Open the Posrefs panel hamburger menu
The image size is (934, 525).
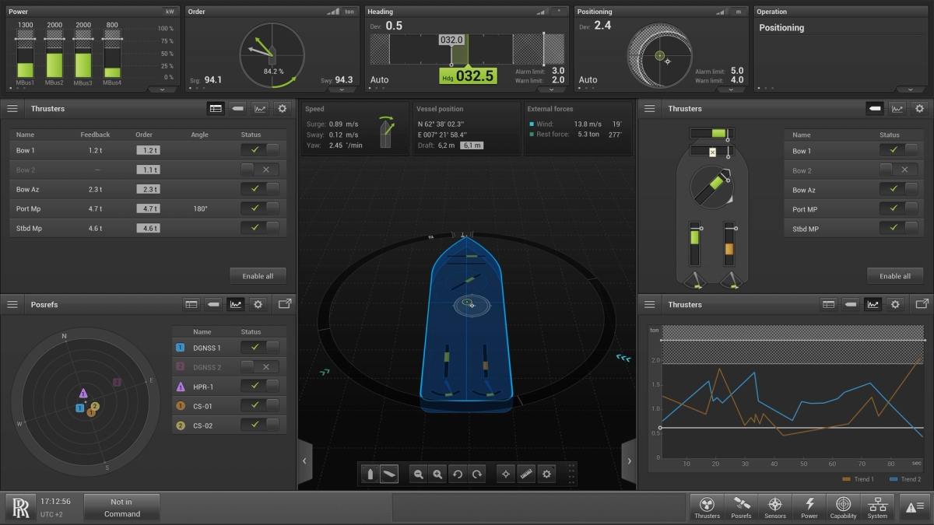pyautogui.click(x=12, y=304)
